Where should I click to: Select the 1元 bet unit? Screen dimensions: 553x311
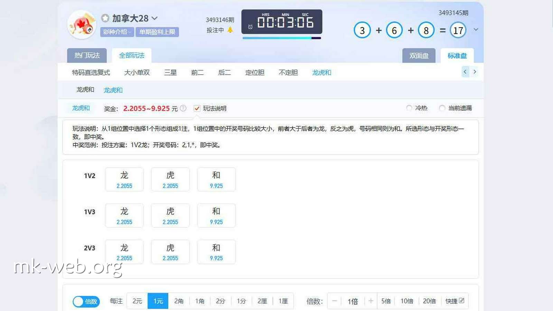pos(158,301)
